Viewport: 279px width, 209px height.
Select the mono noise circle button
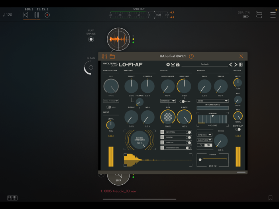201,145
